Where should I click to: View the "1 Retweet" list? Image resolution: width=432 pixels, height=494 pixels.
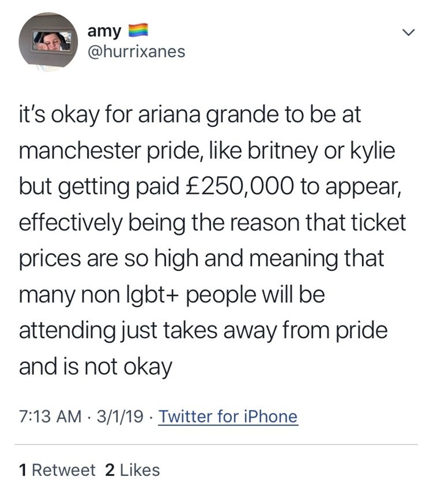click(x=57, y=470)
